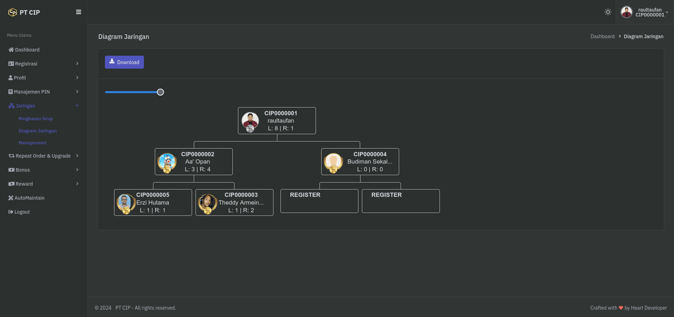The image size is (674, 317).
Task: Select the Mensponsori submenu link
Action: [x=32, y=143]
